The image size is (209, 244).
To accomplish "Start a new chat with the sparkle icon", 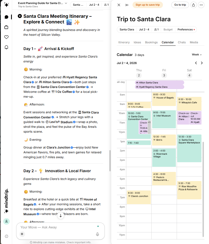I will point(6,5).
